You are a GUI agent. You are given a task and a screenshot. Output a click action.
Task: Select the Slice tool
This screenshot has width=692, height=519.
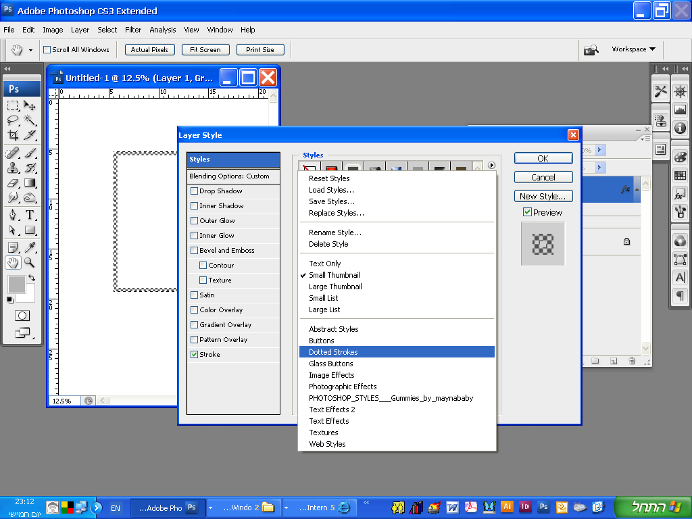(x=30, y=134)
